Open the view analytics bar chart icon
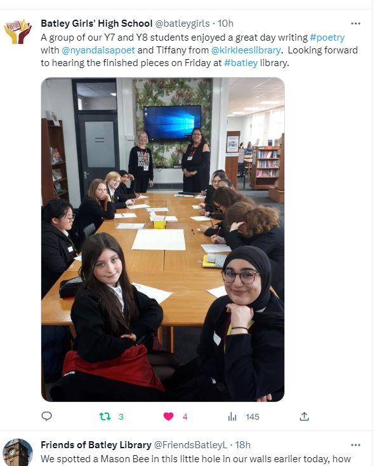The width and height of the screenshot is (377, 466). point(232,416)
